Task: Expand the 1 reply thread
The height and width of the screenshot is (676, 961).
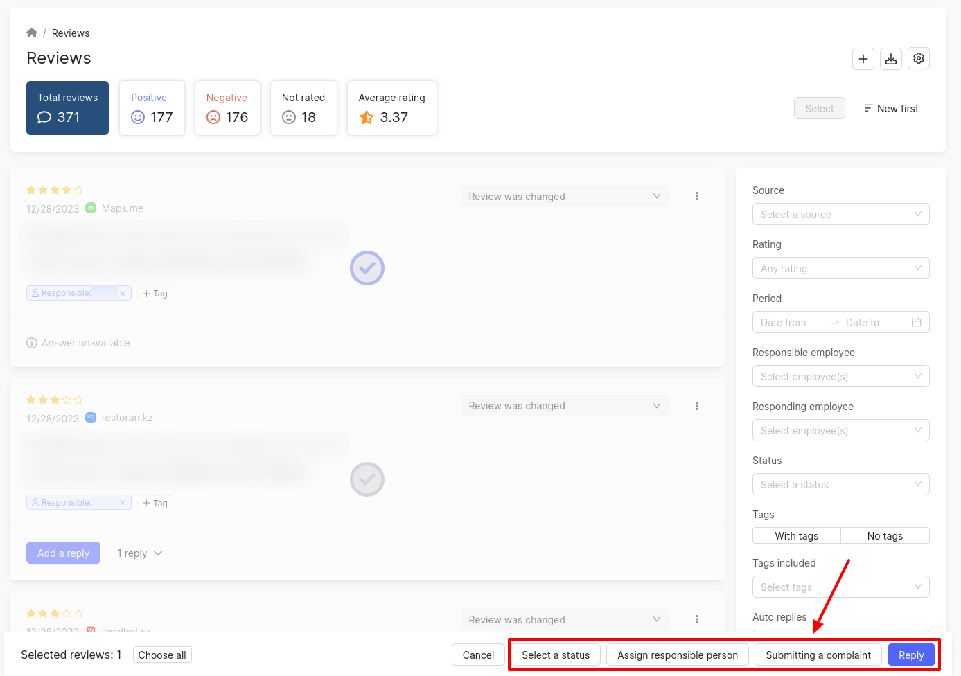Action: click(139, 553)
